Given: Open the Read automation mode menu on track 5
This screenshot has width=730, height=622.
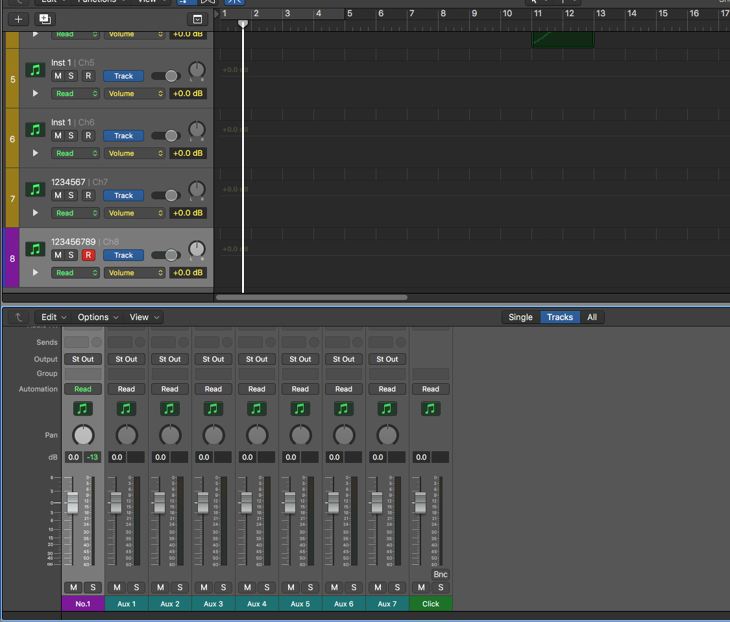Looking at the screenshot, I should pos(75,93).
